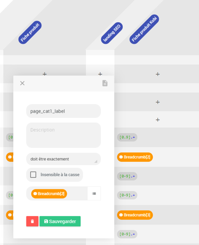Select the Fiche produit Kobi column header
Image resolution: width=199 pixels, height=245 pixels.
[144, 29]
